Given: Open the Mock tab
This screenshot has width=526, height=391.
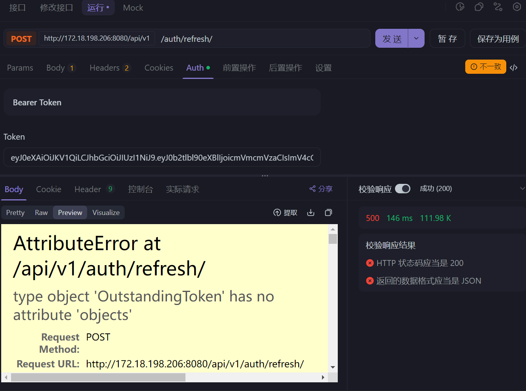Looking at the screenshot, I should coord(133,8).
